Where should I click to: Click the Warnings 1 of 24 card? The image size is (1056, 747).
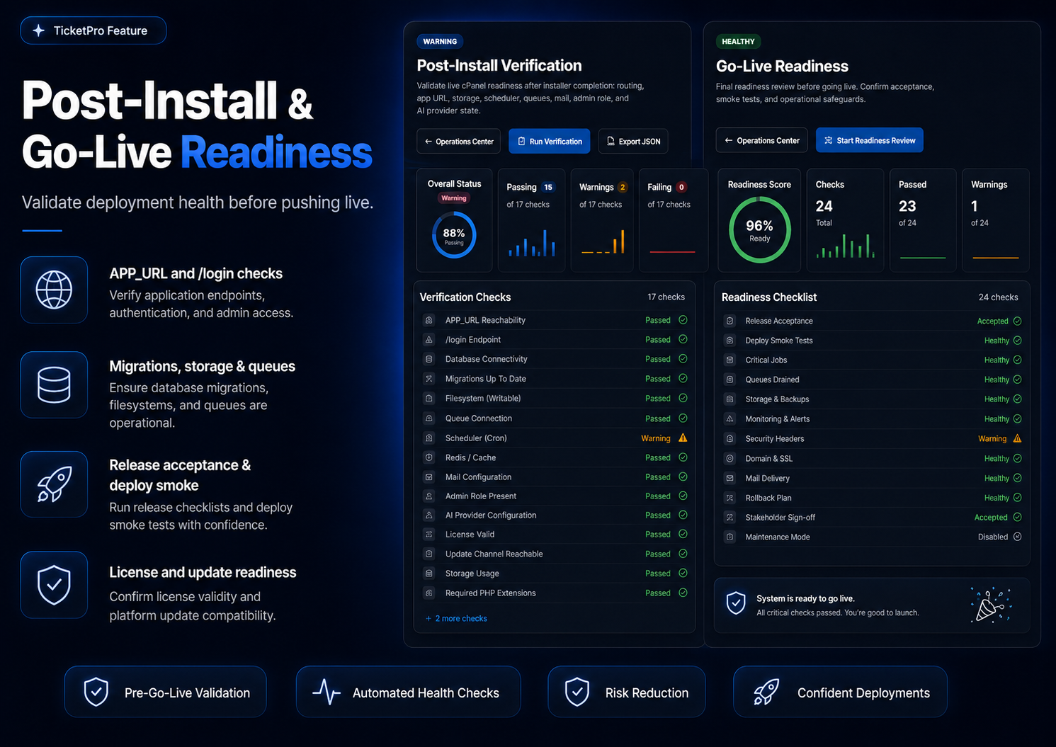pyautogui.click(x=996, y=220)
